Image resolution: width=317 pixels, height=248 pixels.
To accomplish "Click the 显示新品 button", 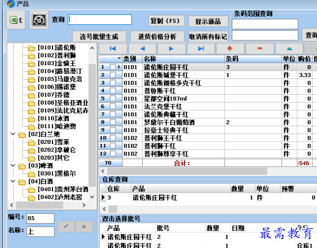I will click(208, 21).
